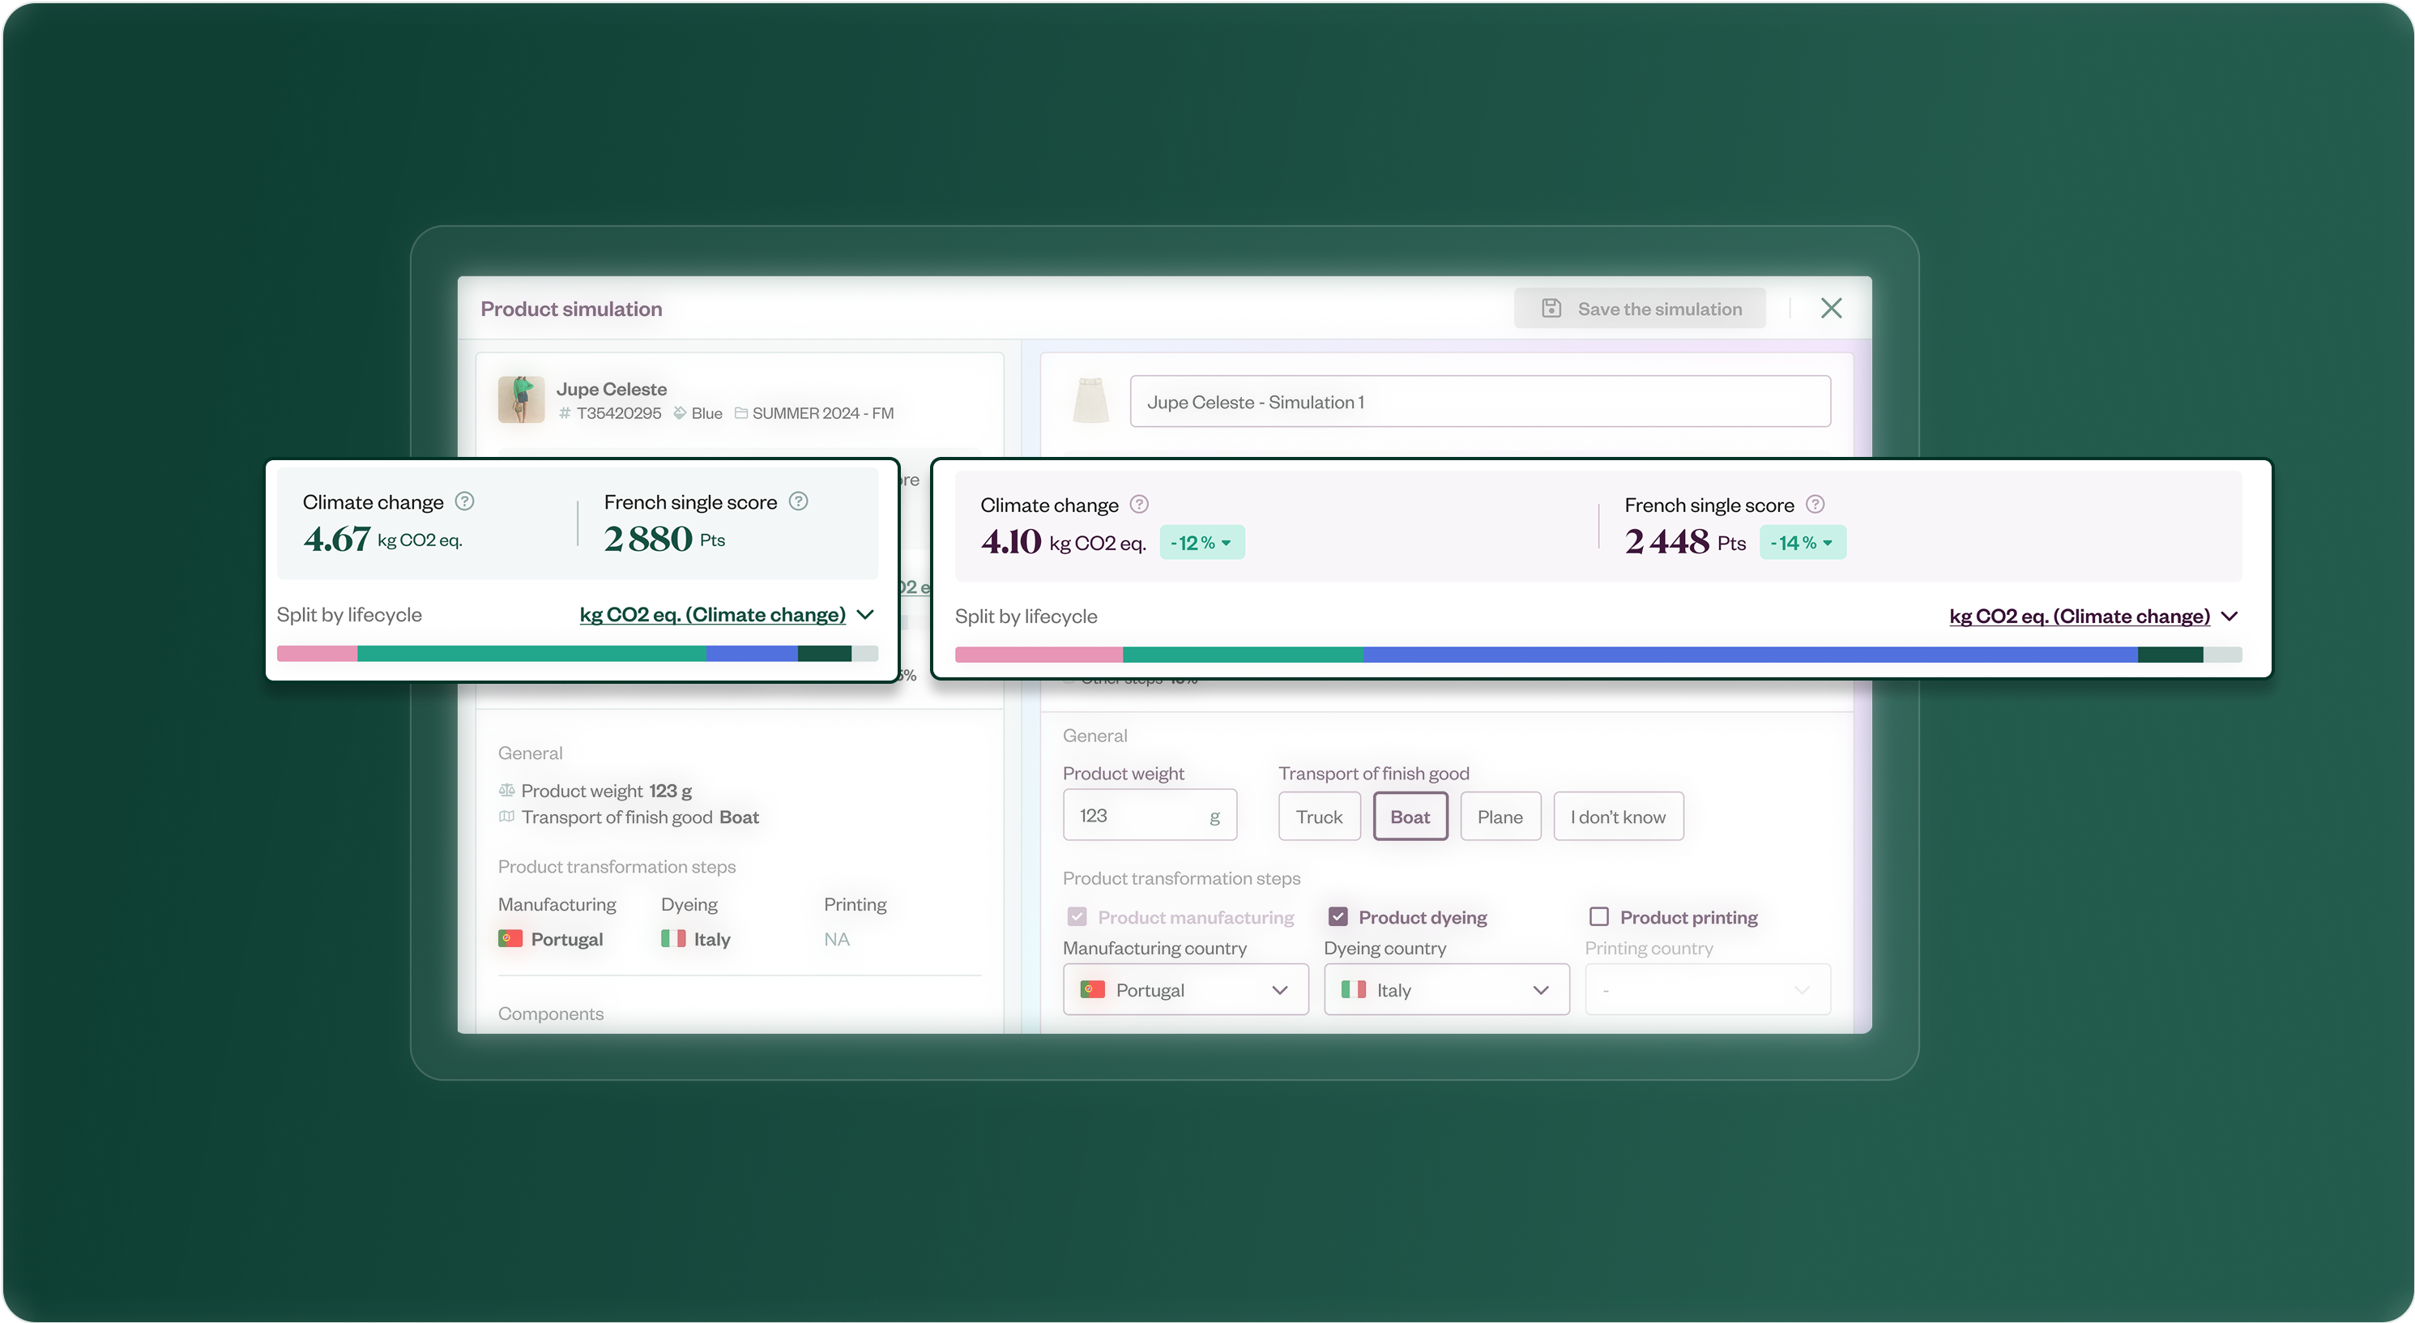Open the Jupe Celeste product thumbnail

tap(521, 400)
